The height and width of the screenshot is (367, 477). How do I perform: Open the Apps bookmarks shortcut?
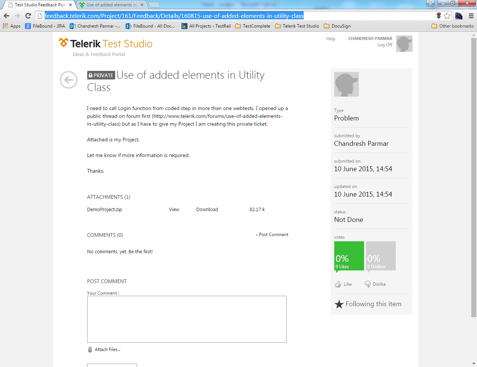tap(12, 26)
